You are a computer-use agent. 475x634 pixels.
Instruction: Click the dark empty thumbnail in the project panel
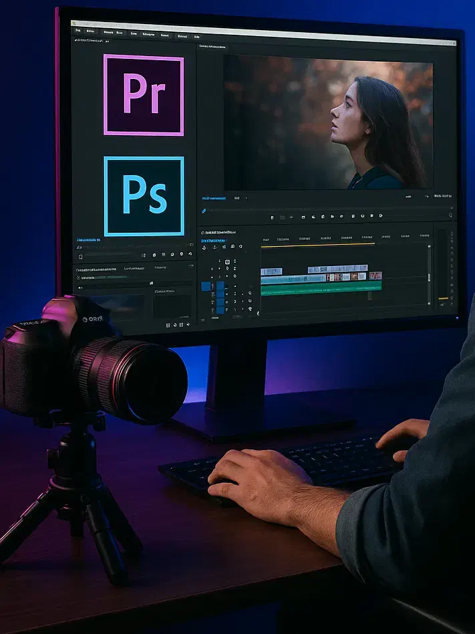point(172,307)
